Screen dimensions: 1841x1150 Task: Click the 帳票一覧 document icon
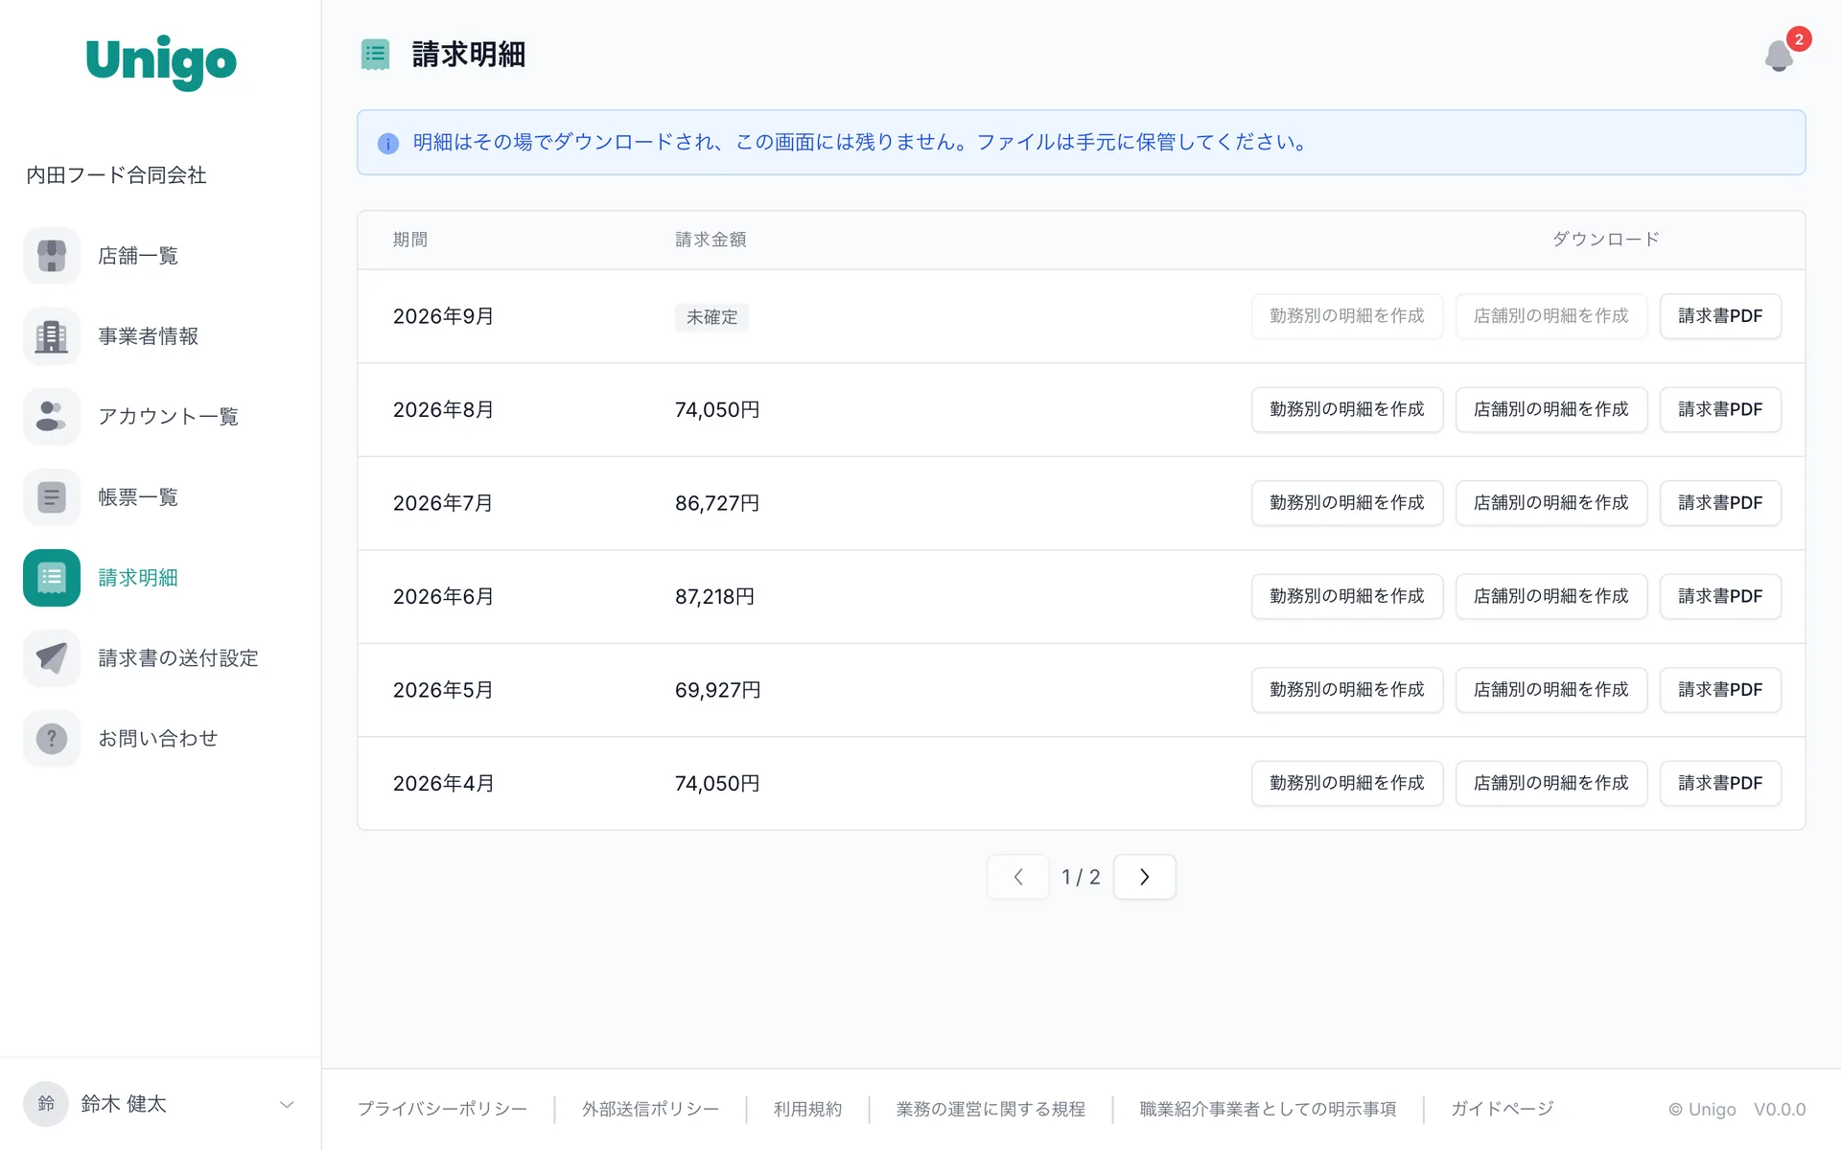pos(52,497)
